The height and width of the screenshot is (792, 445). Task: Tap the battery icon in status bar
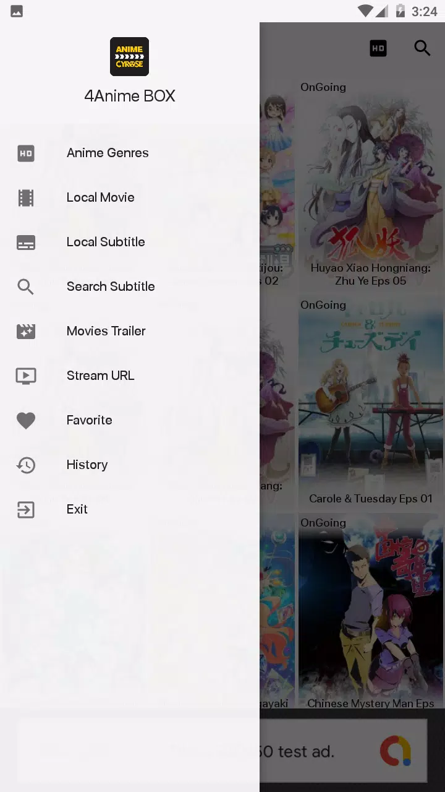pos(400,11)
